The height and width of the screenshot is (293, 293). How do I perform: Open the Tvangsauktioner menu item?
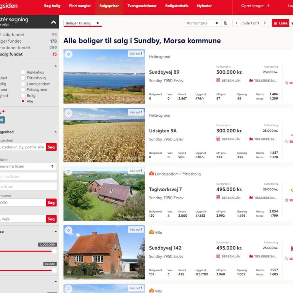(x=142, y=6)
